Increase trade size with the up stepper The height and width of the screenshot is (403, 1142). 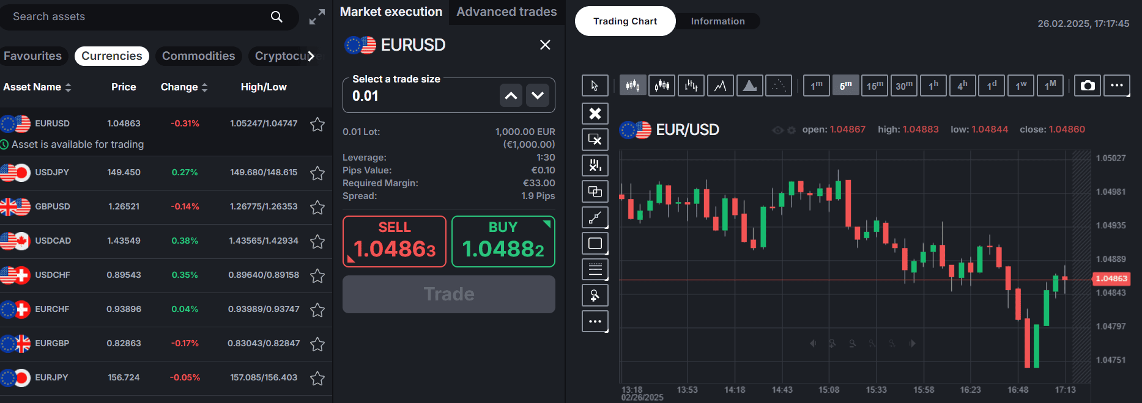click(511, 95)
